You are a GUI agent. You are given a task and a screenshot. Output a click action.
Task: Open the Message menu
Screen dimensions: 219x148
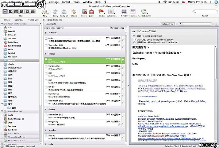point(54,2)
